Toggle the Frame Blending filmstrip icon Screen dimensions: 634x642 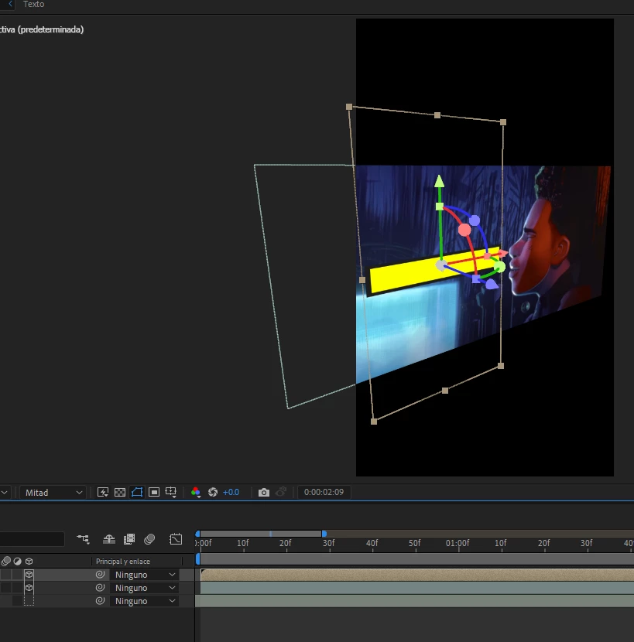(x=129, y=539)
